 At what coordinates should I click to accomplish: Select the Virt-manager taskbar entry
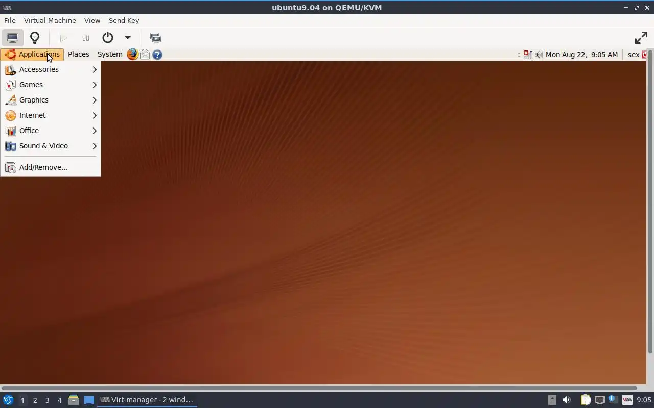click(147, 400)
